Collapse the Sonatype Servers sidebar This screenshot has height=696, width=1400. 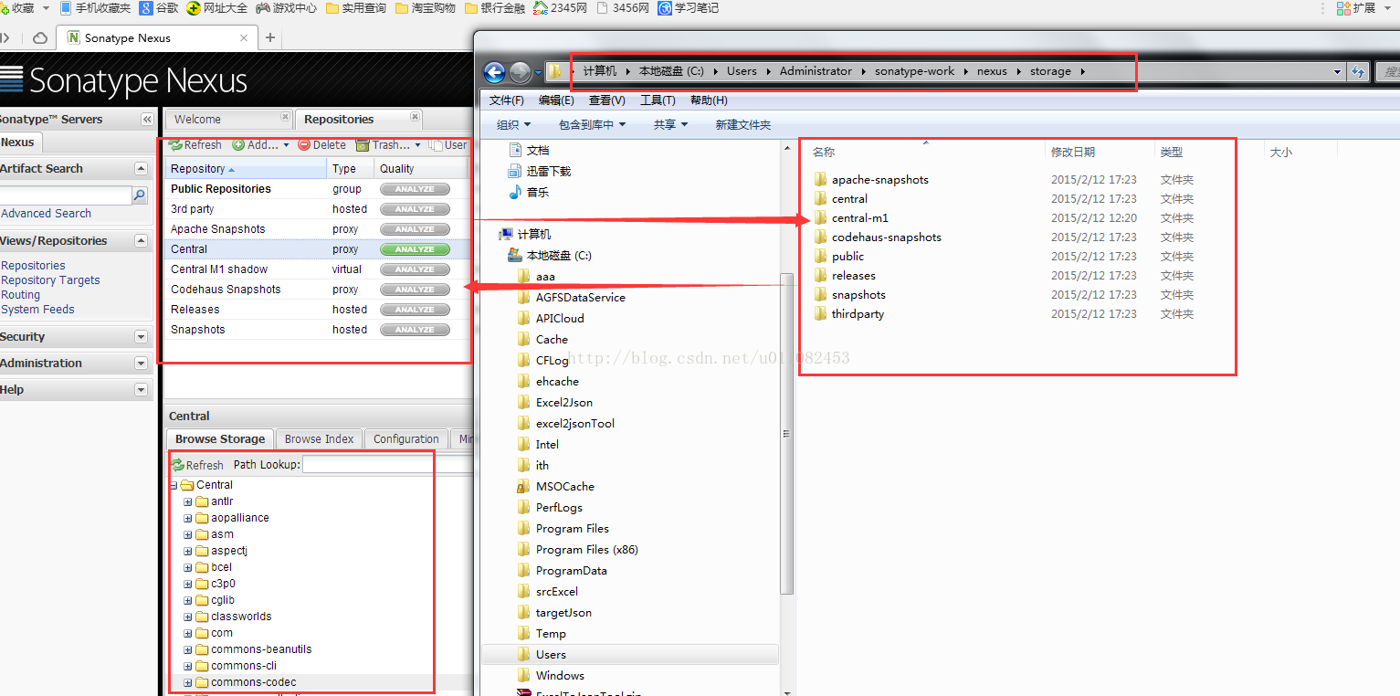147,120
